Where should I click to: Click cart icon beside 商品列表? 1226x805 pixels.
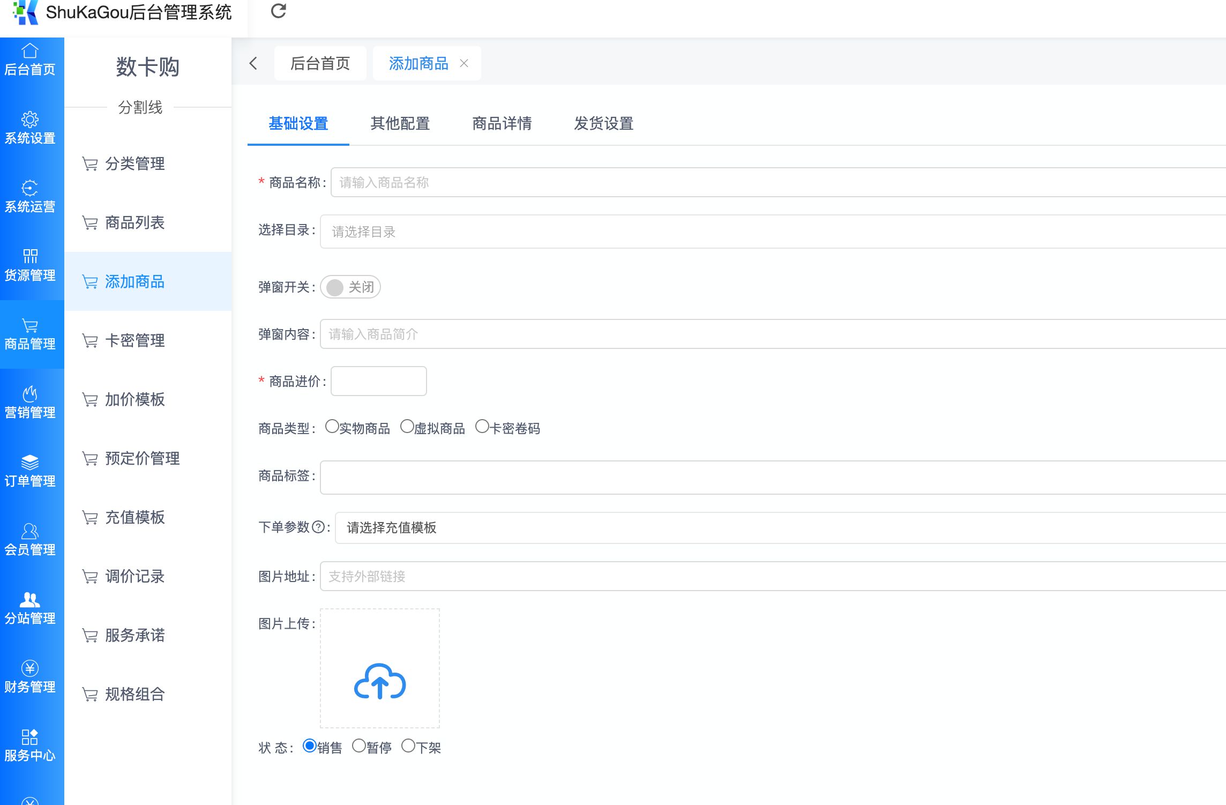(x=89, y=222)
